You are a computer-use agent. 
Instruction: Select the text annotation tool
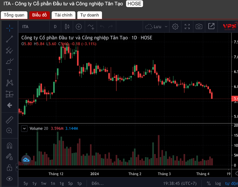point(10,72)
